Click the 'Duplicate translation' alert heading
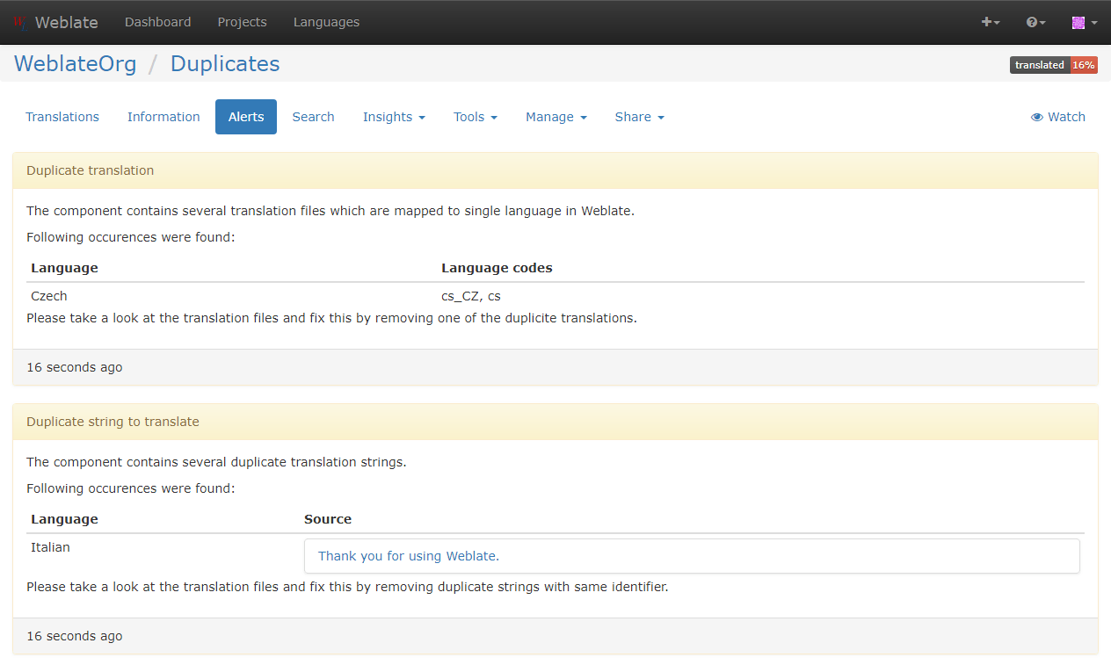 pos(90,170)
